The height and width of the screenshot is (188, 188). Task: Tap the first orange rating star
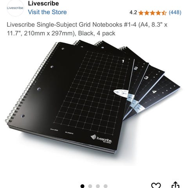141,13
